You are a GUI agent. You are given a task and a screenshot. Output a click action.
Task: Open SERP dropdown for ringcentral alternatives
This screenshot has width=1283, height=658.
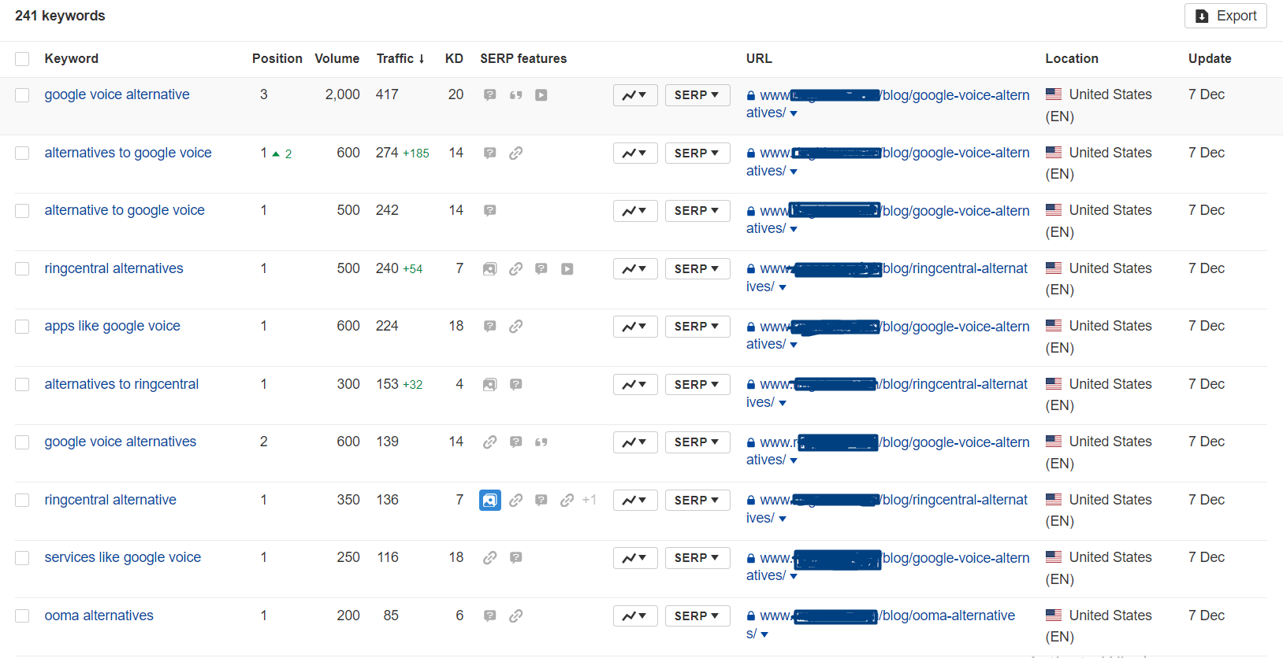point(697,269)
